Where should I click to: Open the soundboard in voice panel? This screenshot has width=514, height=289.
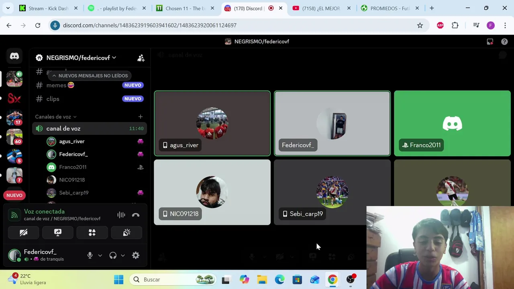coord(126,232)
